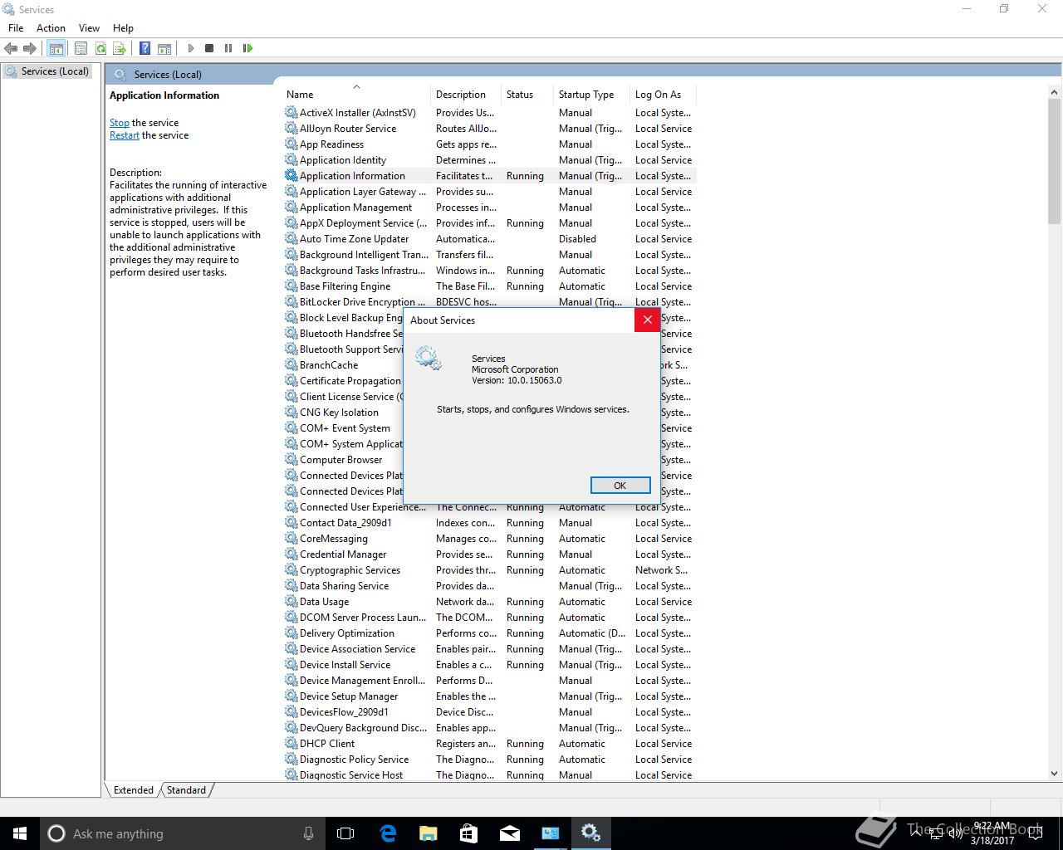
Task: Click the taskbar clock showing 3/18/2017
Action: [x=992, y=833]
